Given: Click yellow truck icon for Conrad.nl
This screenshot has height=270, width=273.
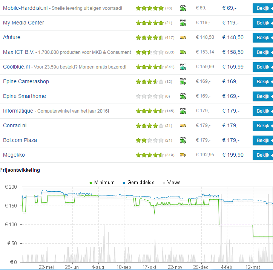Looking at the screenshot, I should pos(183,125).
